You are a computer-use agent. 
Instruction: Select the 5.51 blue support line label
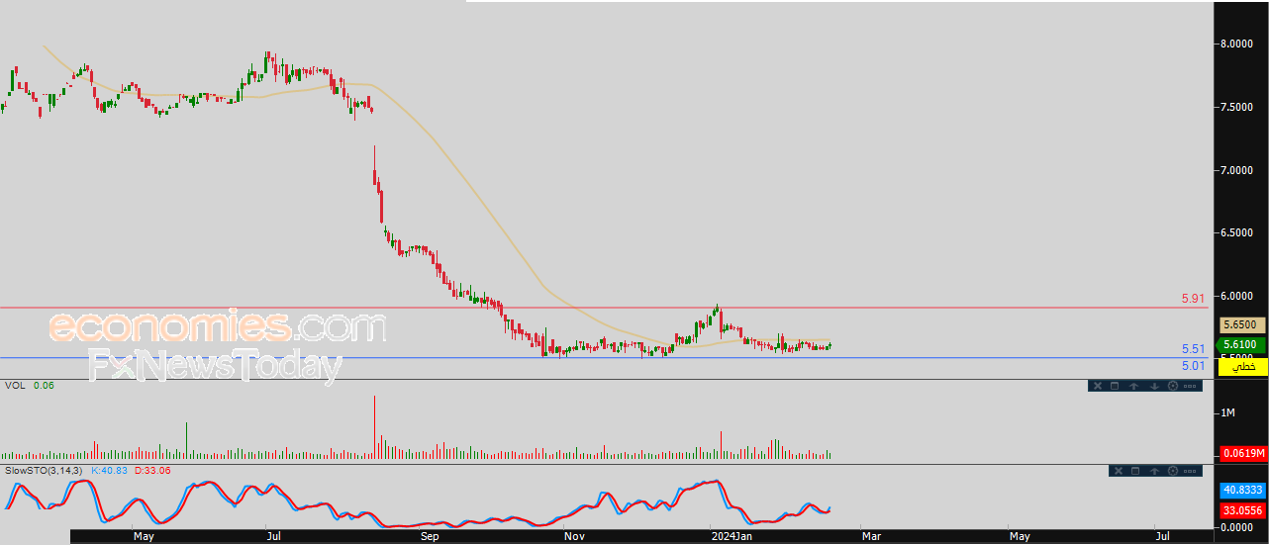(1193, 349)
